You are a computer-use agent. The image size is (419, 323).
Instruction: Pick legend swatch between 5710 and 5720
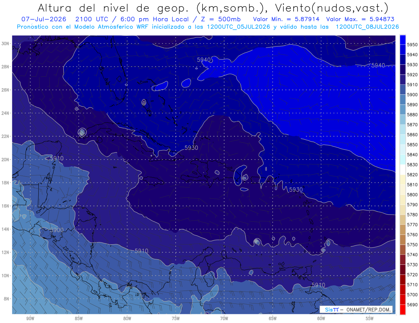[403, 279]
